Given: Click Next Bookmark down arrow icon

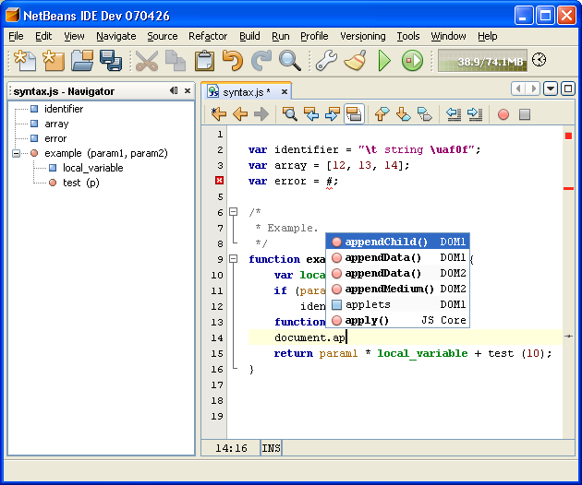Looking at the screenshot, I should coord(404,113).
